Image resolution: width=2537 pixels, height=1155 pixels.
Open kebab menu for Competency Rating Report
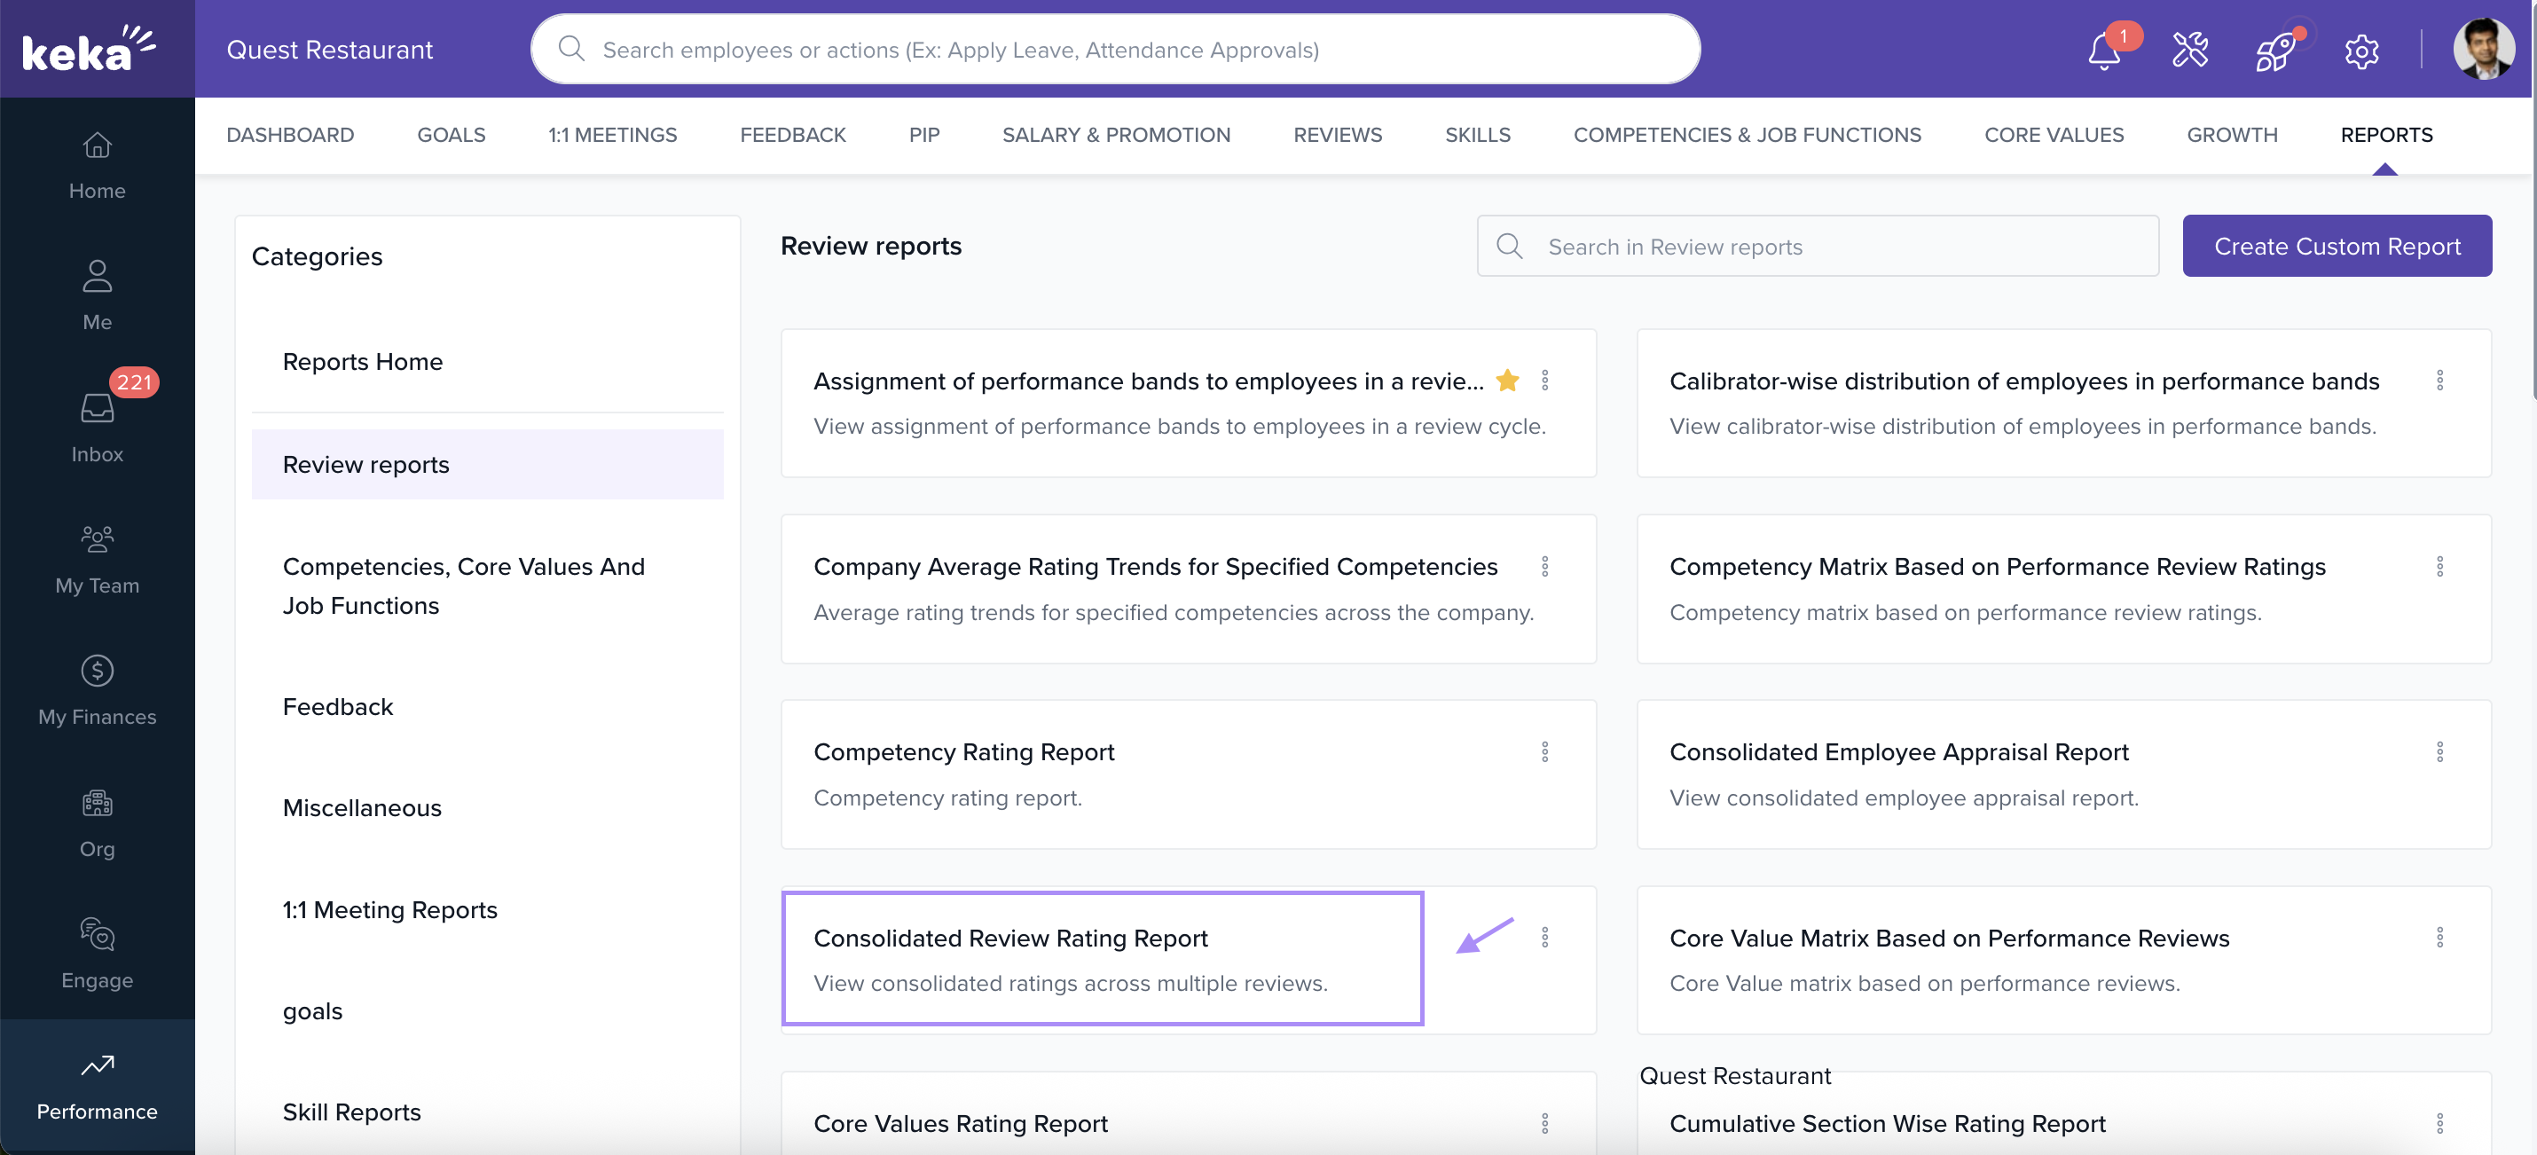click(1544, 751)
